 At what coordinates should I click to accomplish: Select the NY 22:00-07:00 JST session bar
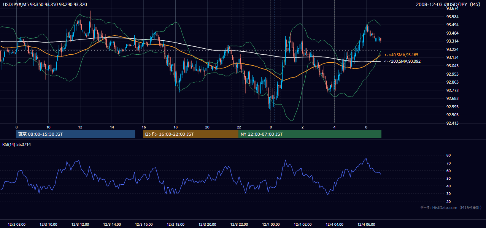[310, 134]
